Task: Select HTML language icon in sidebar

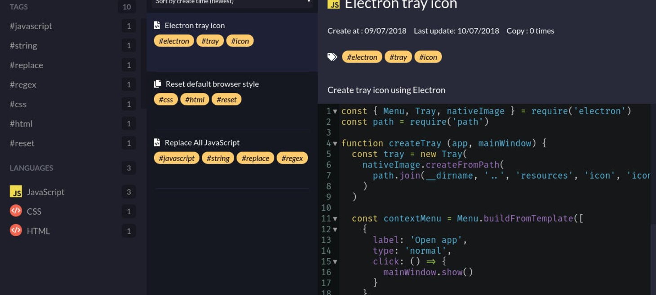Action: pos(16,231)
